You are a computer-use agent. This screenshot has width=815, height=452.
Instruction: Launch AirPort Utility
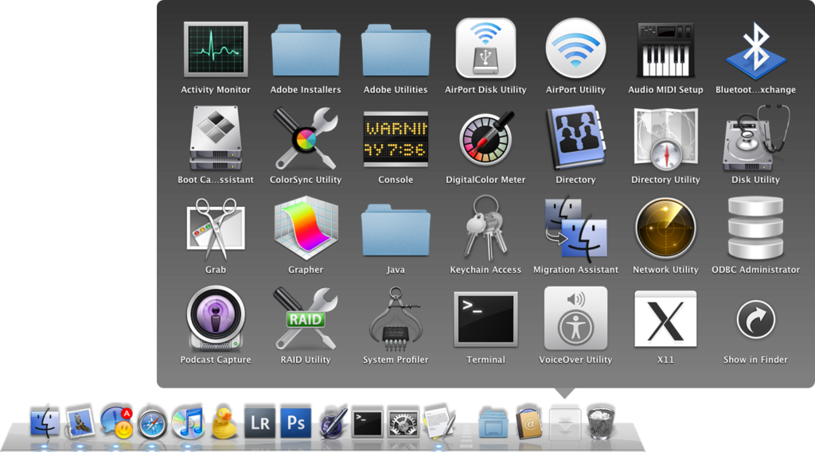(575, 49)
